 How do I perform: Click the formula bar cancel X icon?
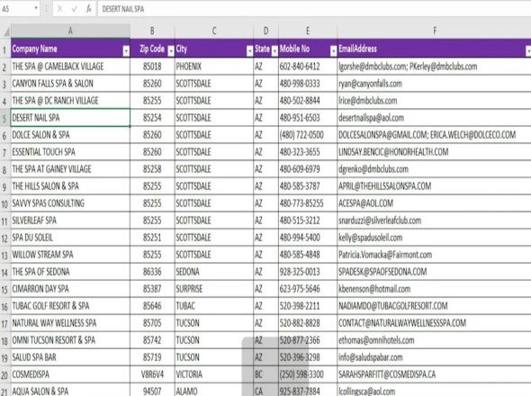click(59, 9)
